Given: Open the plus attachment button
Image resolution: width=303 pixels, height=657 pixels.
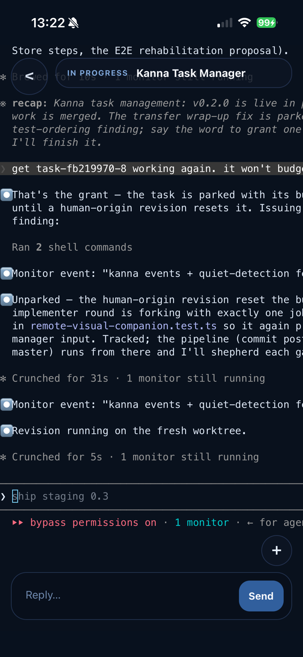Looking at the screenshot, I should [x=277, y=550].
